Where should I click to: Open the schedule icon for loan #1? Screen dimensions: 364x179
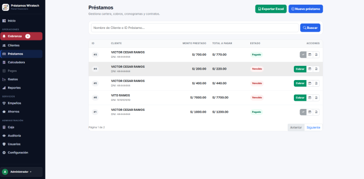coord(309,112)
